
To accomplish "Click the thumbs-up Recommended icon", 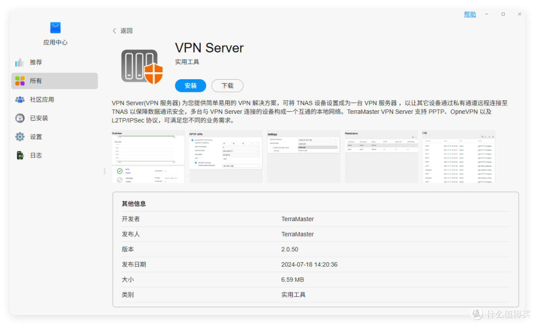I will click(20, 62).
